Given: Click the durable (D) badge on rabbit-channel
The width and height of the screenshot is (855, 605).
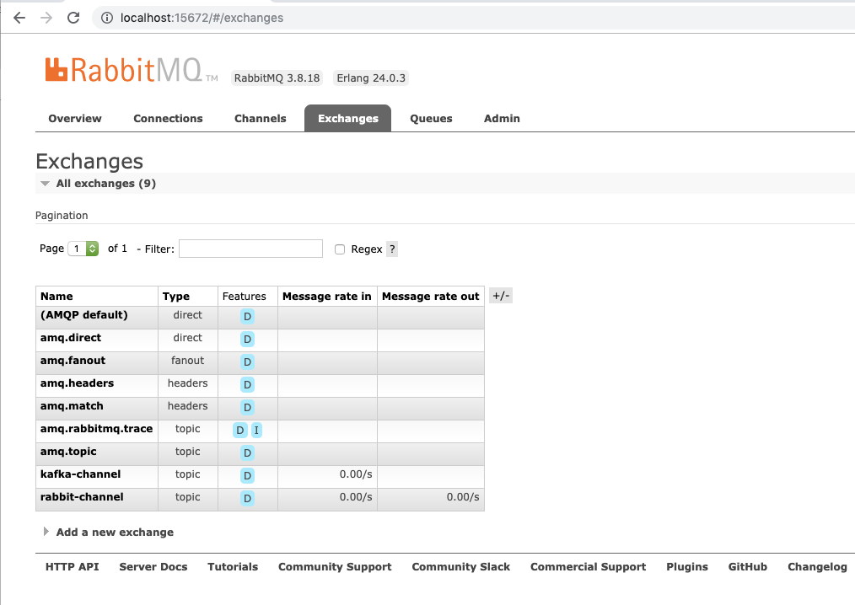Looking at the screenshot, I should click(247, 498).
